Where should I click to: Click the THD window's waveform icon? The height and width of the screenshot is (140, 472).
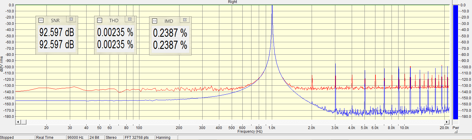point(100,20)
